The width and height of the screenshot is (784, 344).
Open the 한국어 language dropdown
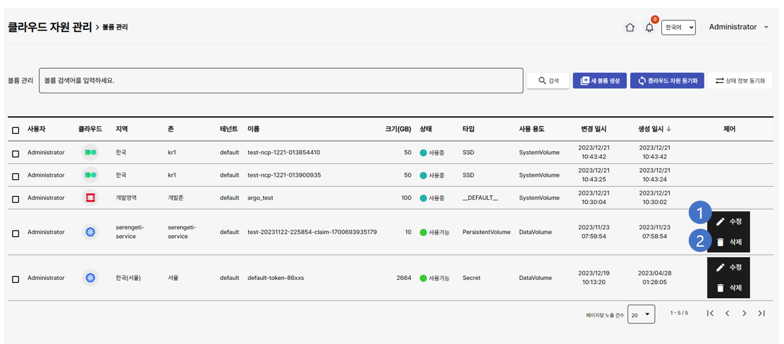[x=678, y=27]
